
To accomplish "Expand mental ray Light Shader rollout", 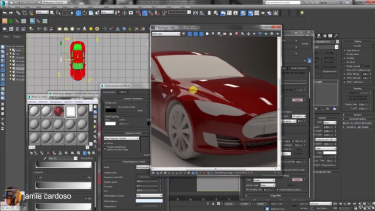I will pos(357,127).
